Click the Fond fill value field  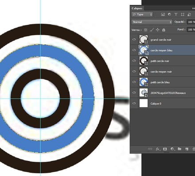[191, 30]
